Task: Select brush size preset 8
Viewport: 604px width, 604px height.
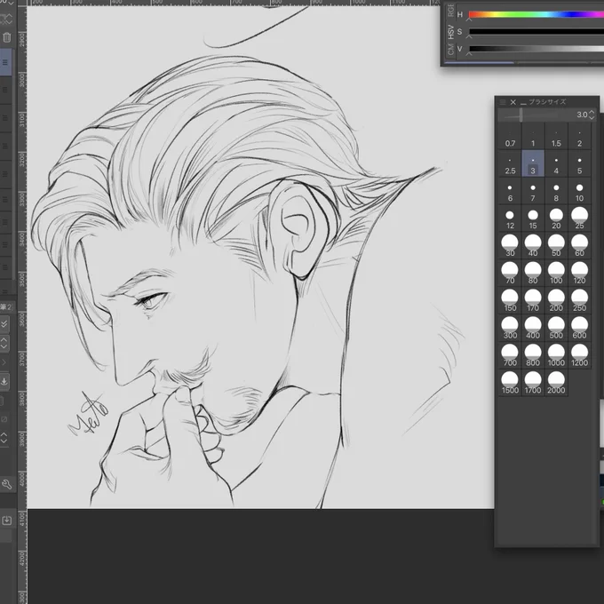Action: 556,192
